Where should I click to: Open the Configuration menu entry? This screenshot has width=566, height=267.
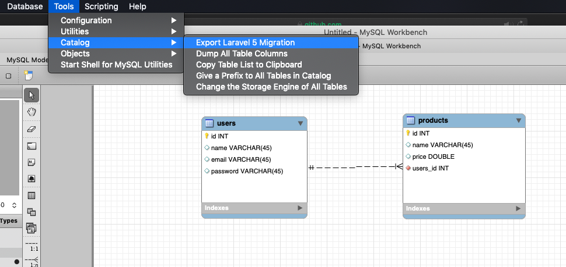116,20
